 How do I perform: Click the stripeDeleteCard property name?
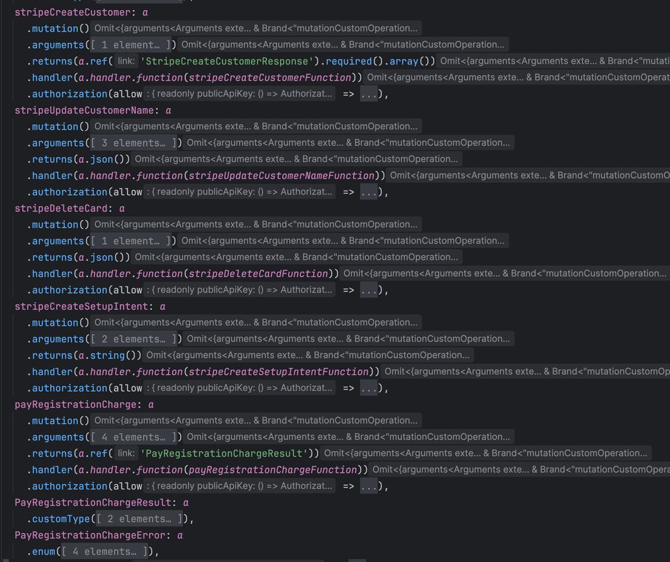tap(61, 209)
